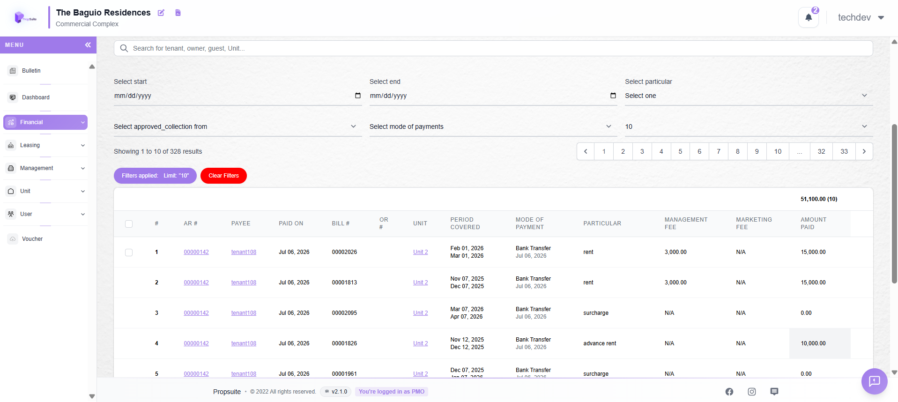Open AR 00000142 link in row 4
898x402 pixels.
tap(196, 343)
